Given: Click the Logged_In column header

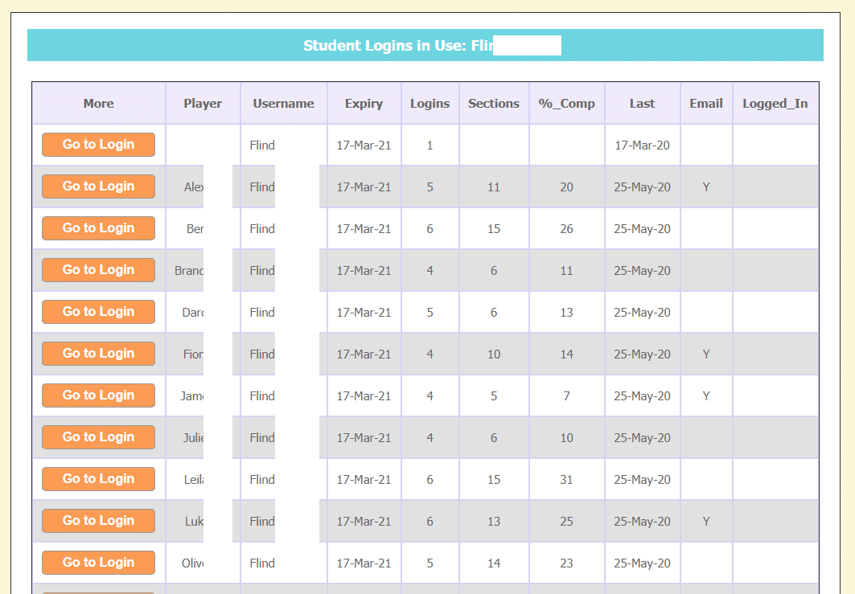Looking at the screenshot, I should [775, 104].
